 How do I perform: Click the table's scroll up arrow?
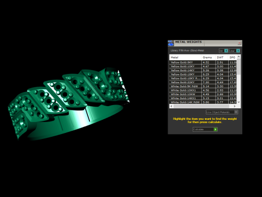coord(239,57)
